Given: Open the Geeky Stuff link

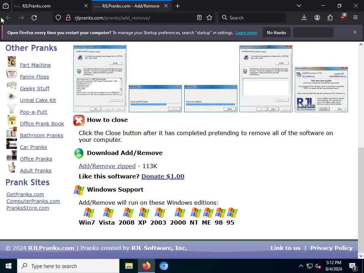Looking at the screenshot, I should pyautogui.click(x=34, y=89).
